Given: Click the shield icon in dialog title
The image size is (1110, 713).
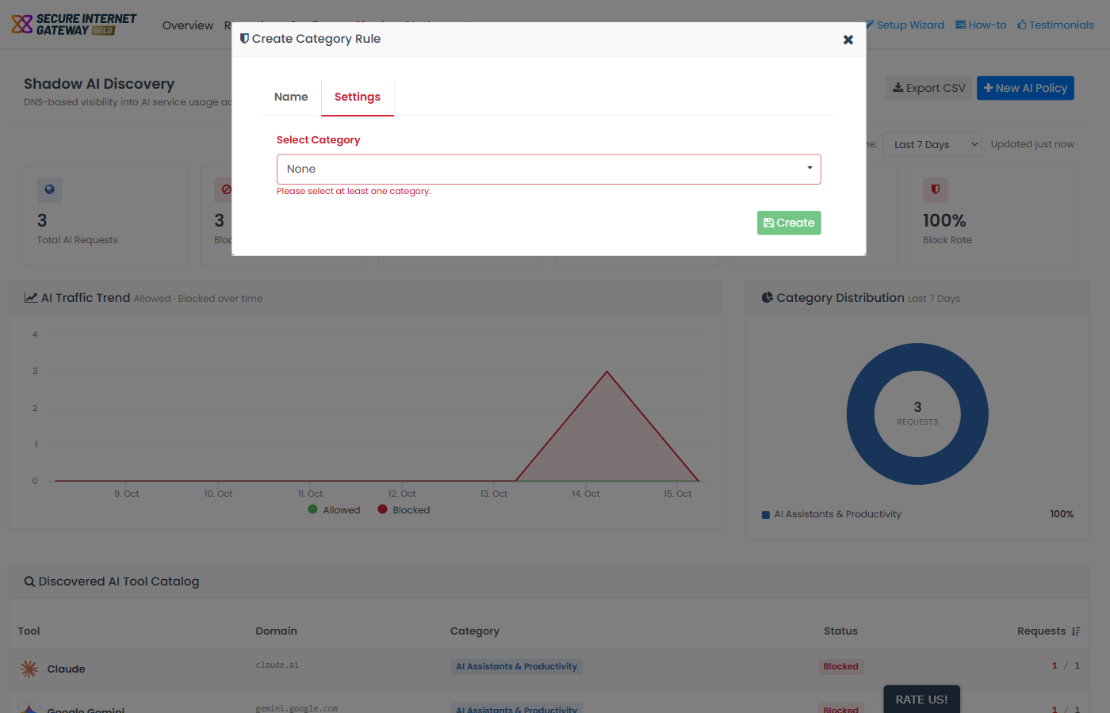Looking at the screenshot, I should pyautogui.click(x=244, y=39).
